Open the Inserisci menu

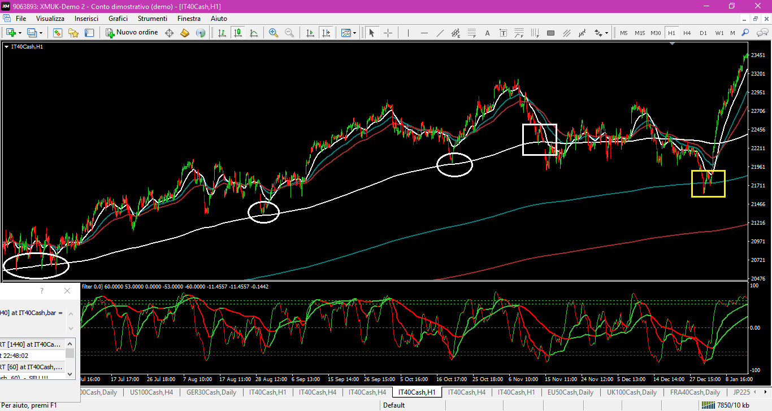pyautogui.click(x=86, y=19)
